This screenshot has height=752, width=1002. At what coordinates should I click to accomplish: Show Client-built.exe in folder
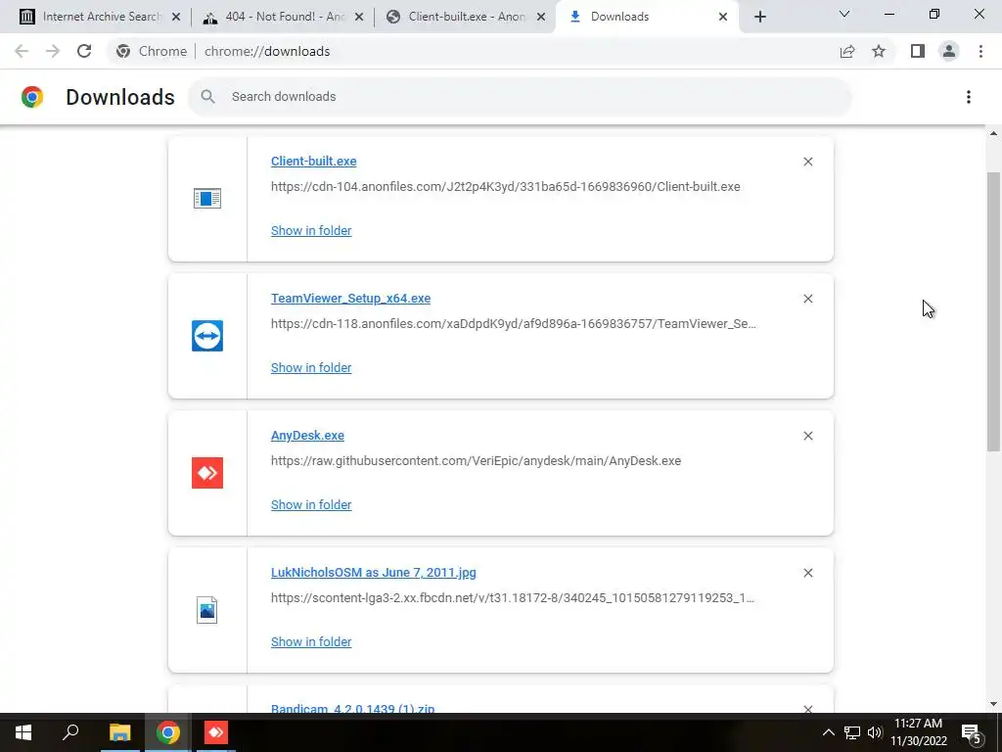[311, 231]
